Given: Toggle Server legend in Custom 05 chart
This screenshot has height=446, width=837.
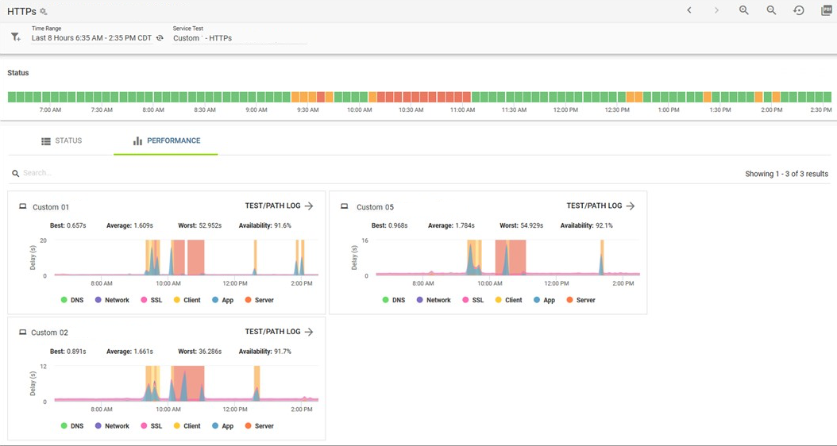Looking at the screenshot, I should coord(580,300).
